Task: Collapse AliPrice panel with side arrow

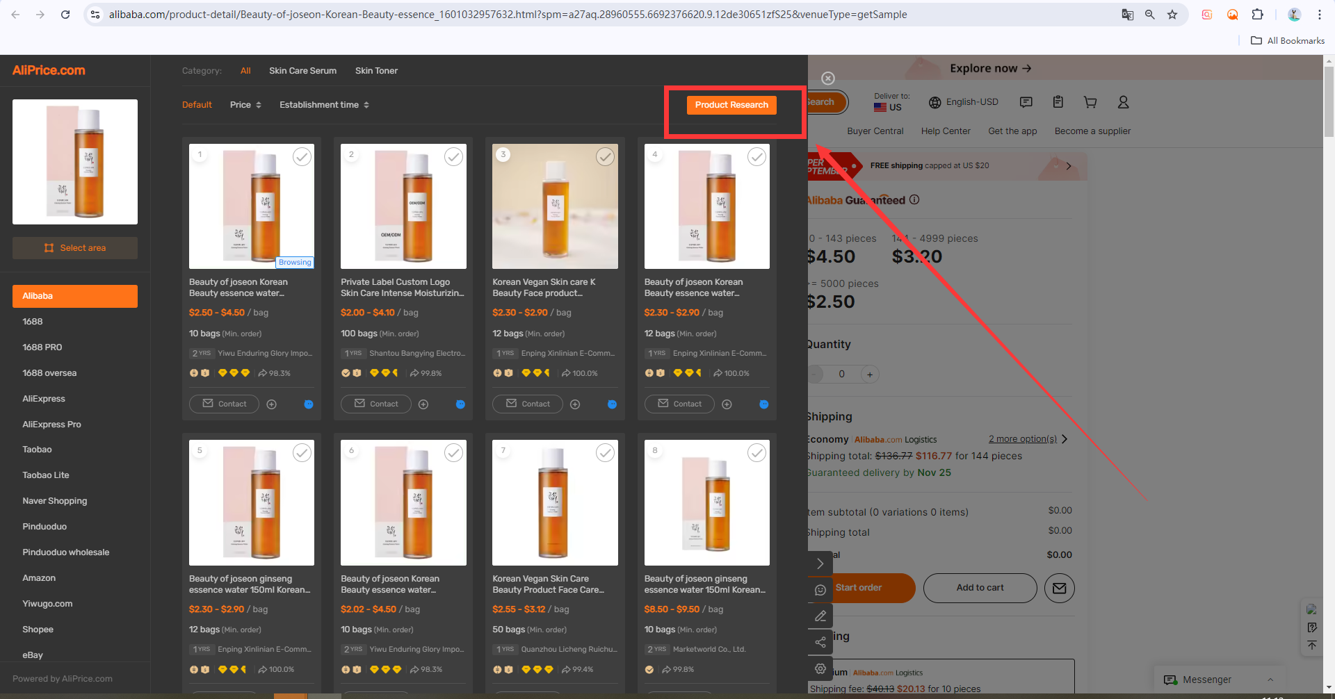Action: tap(820, 564)
